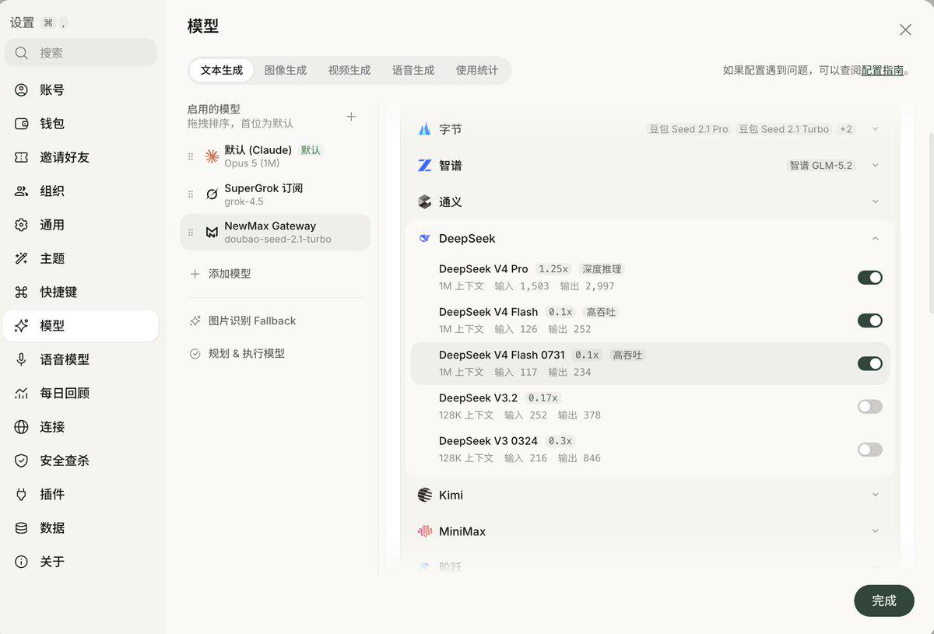Switch to the 图像生成 tab
This screenshot has width=934, height=634.
point(286,70)
